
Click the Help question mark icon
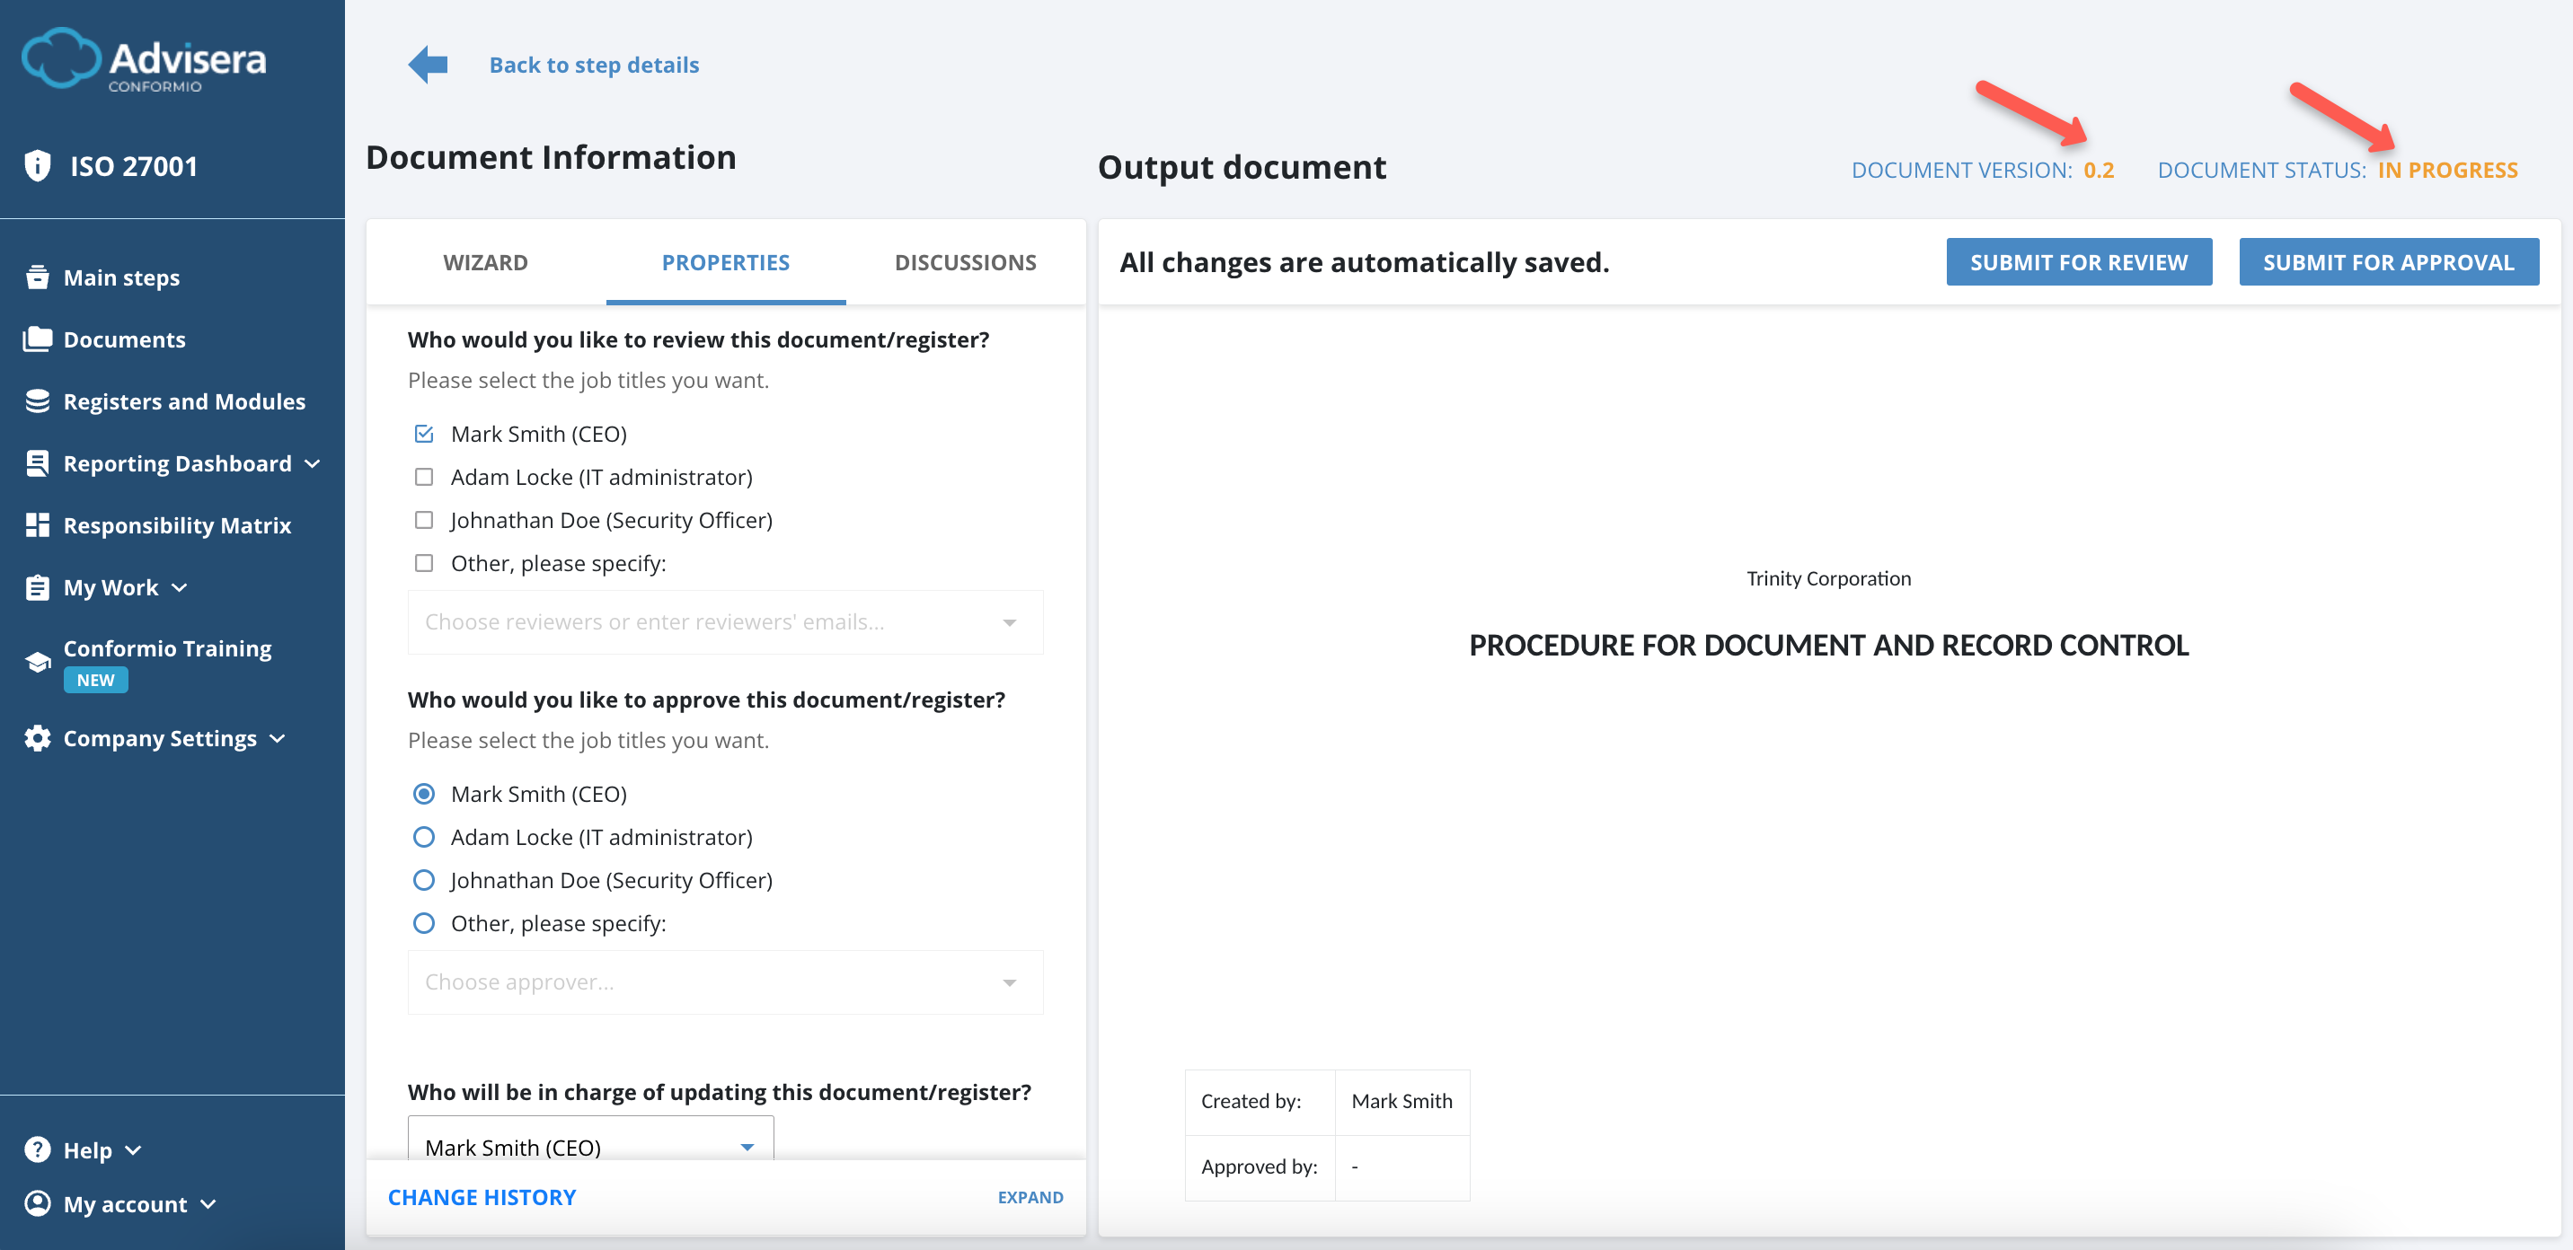pyautogui.click(x=37, y=1150)
